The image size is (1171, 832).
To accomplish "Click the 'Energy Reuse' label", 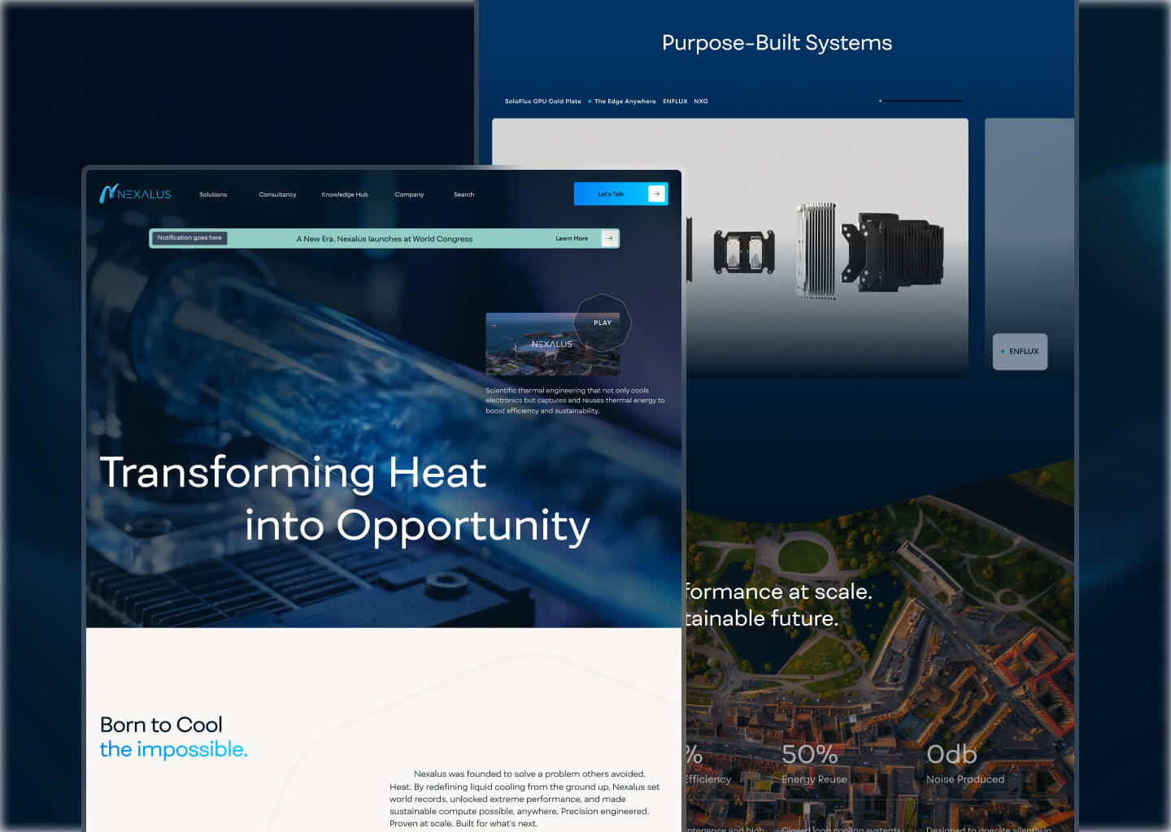I will point(814,779).
